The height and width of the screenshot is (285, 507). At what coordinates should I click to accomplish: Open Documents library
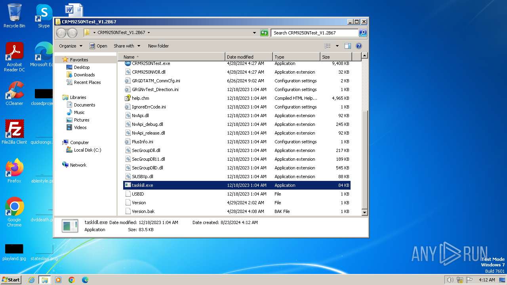point(84,105)
